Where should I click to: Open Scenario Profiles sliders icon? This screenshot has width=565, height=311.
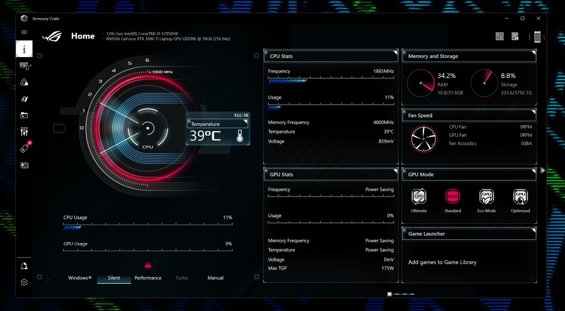[x=24, y=132]
